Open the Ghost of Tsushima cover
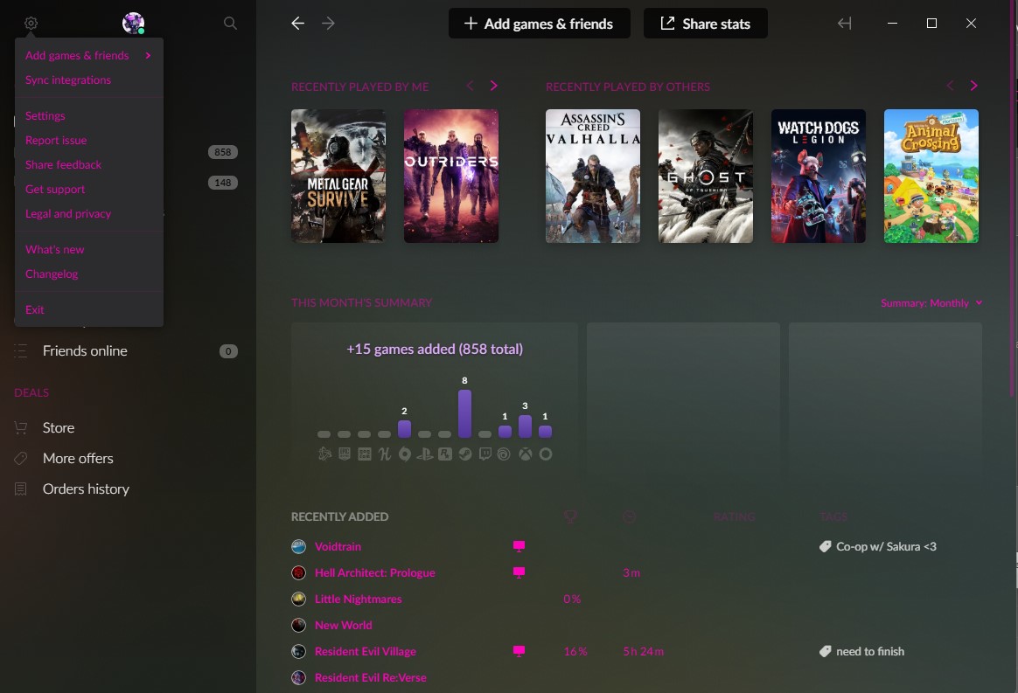Screen dimensions: 1018x693 [706, 176]
